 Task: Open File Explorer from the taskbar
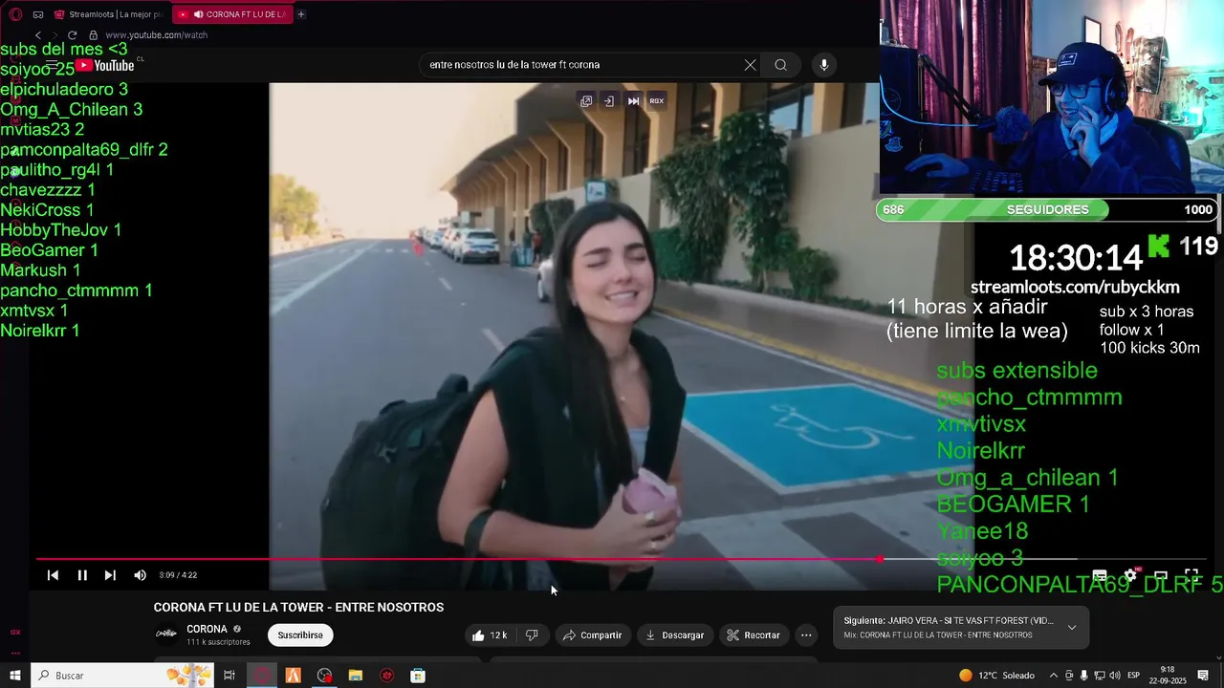click(x=356, y=676)
